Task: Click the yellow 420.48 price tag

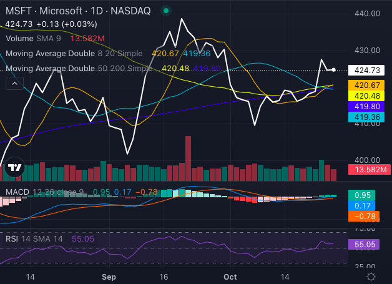Action: click(368, 96)
